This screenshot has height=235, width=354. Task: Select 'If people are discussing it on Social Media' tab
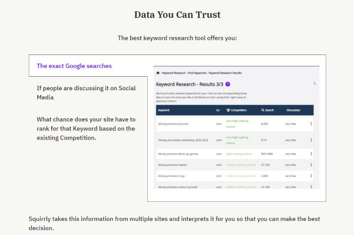[x=86, y=93]
